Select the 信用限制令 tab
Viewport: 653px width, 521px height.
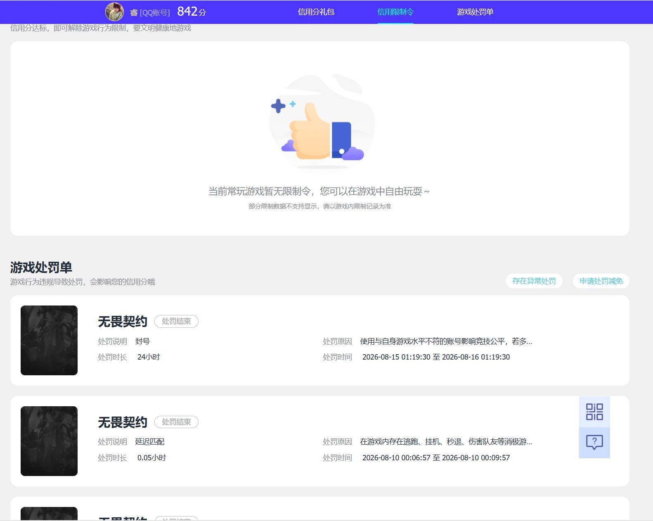(x=395, y=12)
